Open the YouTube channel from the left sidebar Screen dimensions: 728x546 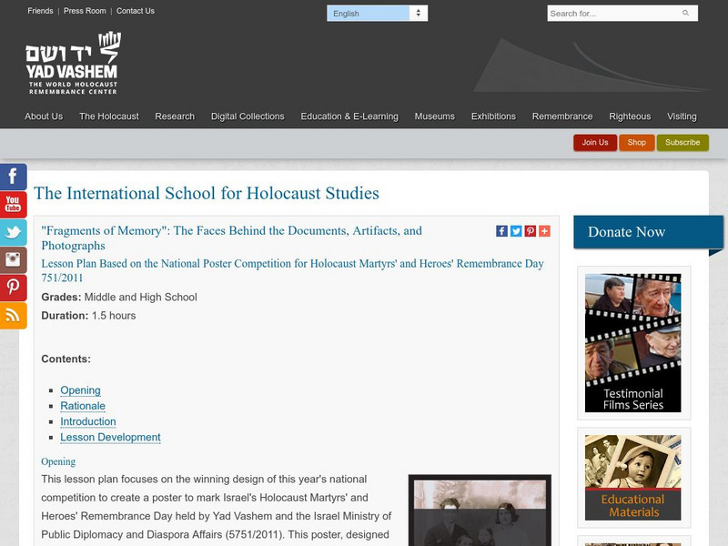click(x=10, y=206)
